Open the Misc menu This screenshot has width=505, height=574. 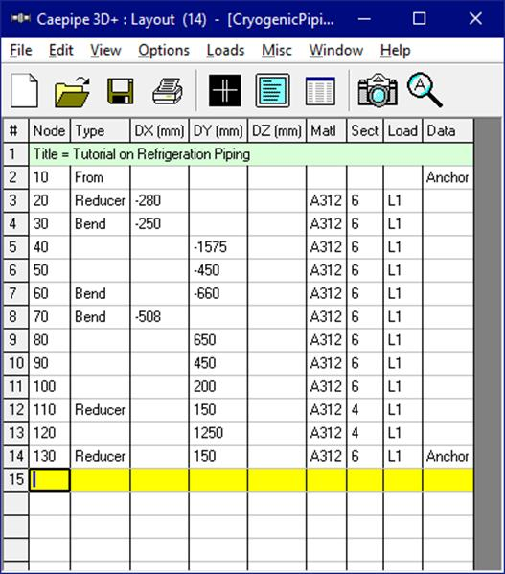pyautogui.click(x=277, y=50)
